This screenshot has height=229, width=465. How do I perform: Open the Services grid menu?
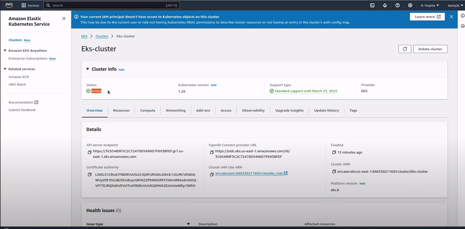(x=30, y=5)
